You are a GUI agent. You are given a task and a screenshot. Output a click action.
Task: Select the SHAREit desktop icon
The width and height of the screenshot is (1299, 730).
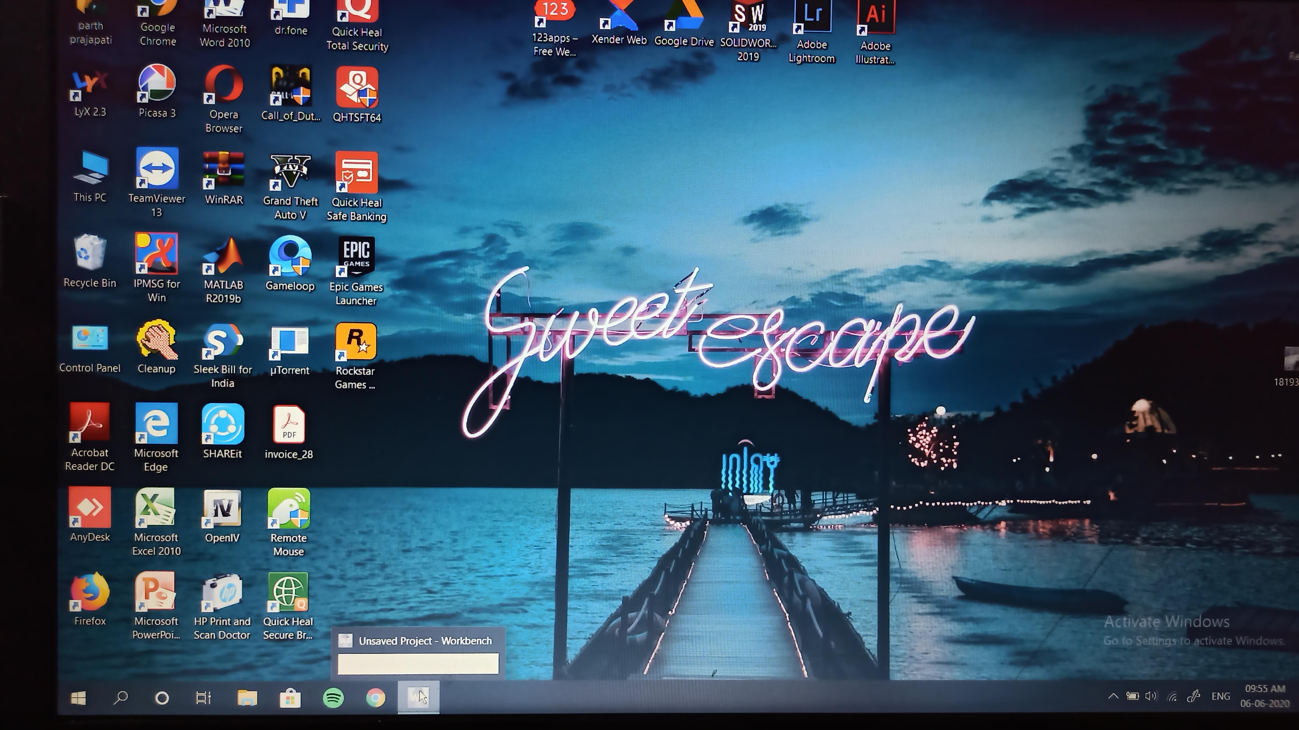coord(223,425)
